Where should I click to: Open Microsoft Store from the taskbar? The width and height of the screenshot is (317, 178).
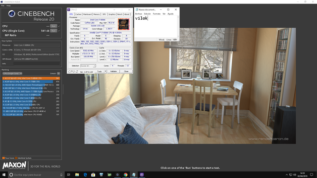click(x=93, y=175)
